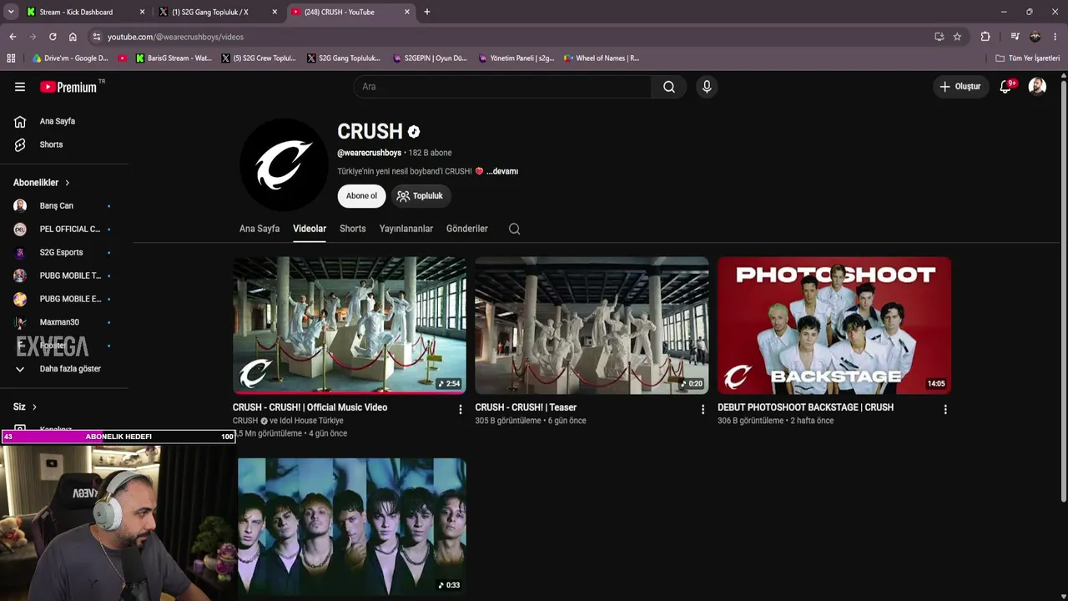This screenshot has width=1068, height=601.
Task: Click the Ara search input field
Action: [502, 87]
